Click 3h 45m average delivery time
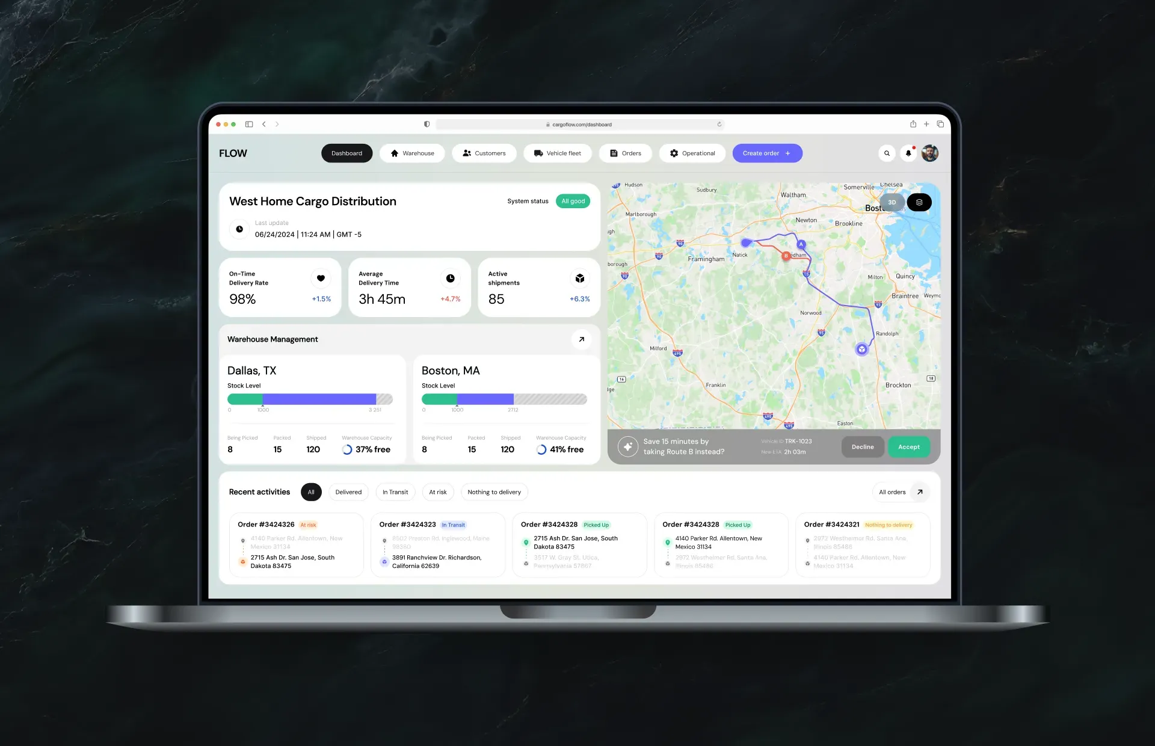Viewport: 1155px width, 746px height. click(x=382, y=299)
